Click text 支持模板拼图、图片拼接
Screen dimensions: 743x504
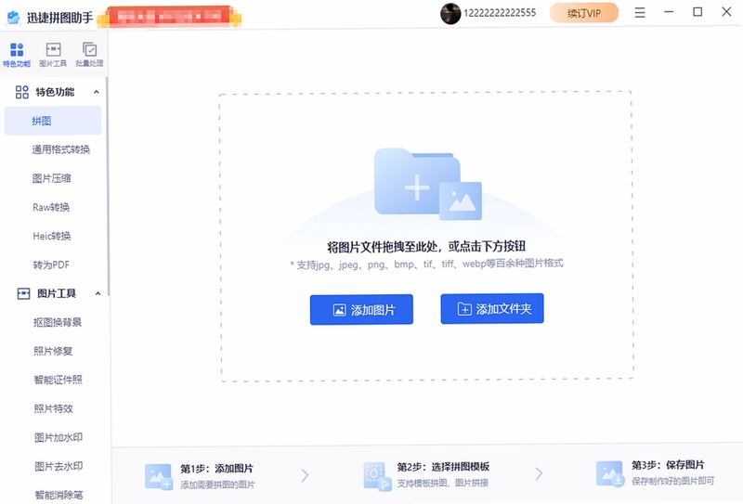[443, 484]
